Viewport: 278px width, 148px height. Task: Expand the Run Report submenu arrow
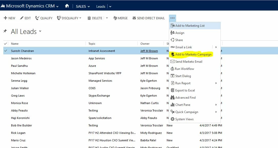216,83
